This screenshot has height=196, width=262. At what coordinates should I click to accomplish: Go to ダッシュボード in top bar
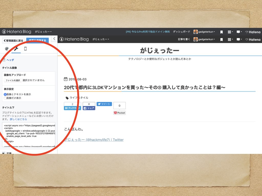[181, 32]
